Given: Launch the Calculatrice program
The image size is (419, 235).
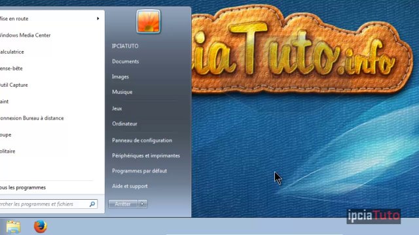Looking at the screenshot, I should (12, 52).
